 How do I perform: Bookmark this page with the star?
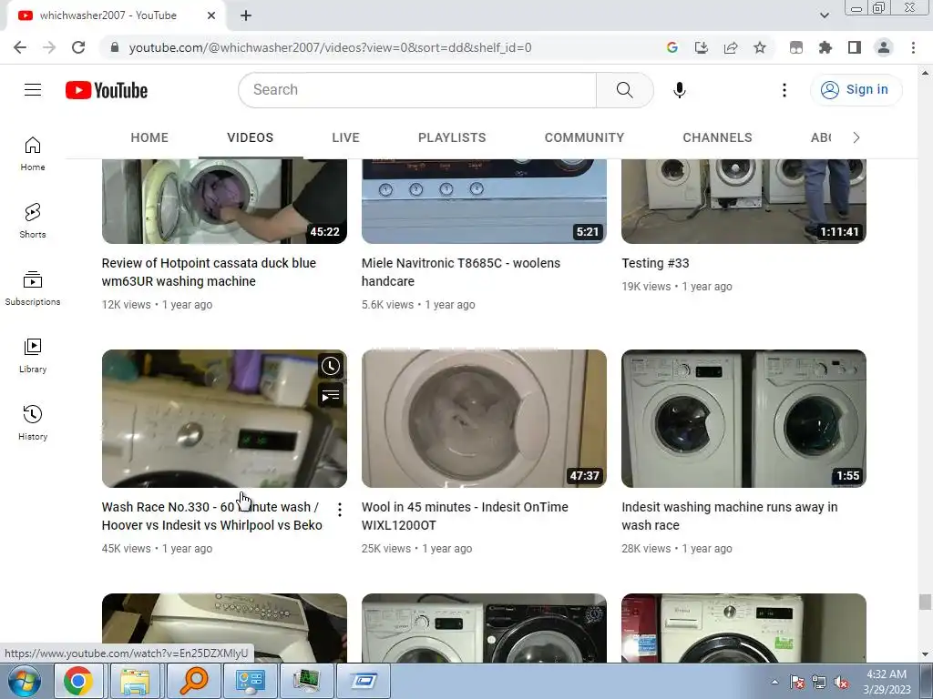coord(760,47)
